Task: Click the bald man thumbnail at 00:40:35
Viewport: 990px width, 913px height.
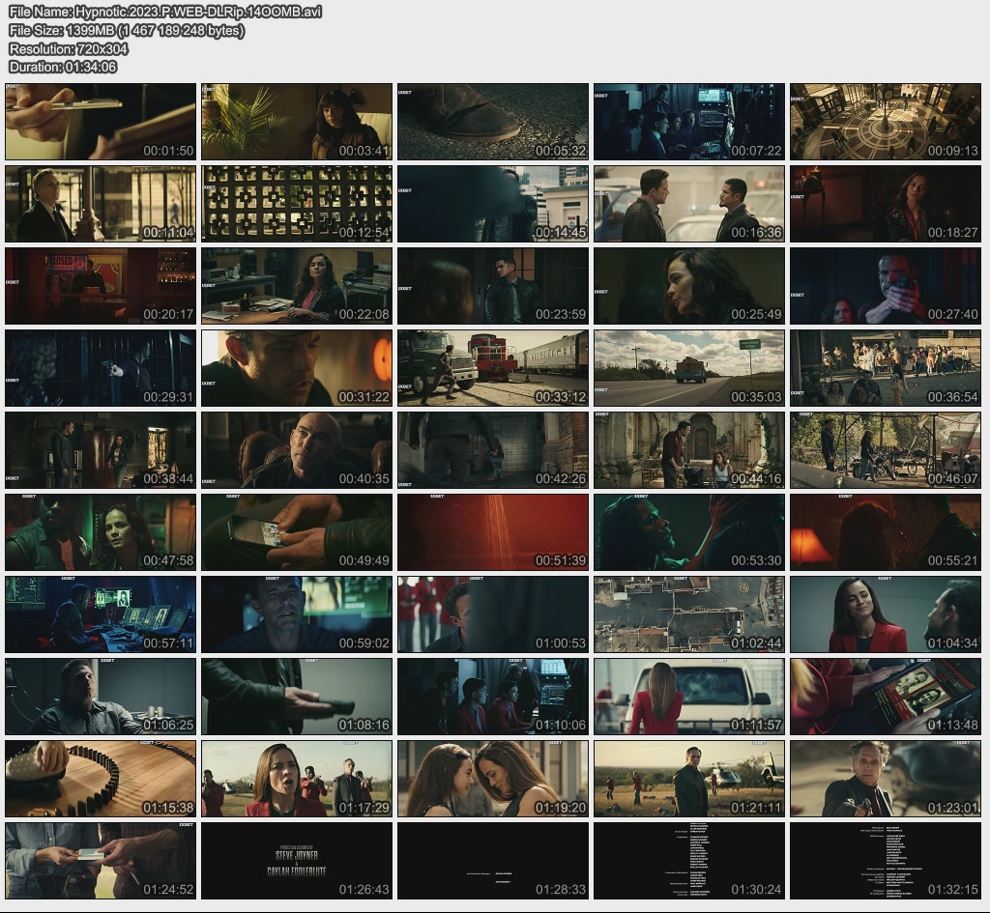Action: click(297, 450)
